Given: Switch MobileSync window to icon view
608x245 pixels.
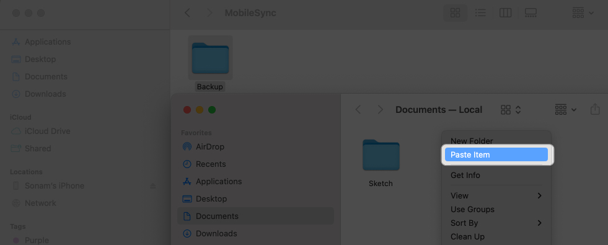Looking at the screenshot, I should coord(455,13).
